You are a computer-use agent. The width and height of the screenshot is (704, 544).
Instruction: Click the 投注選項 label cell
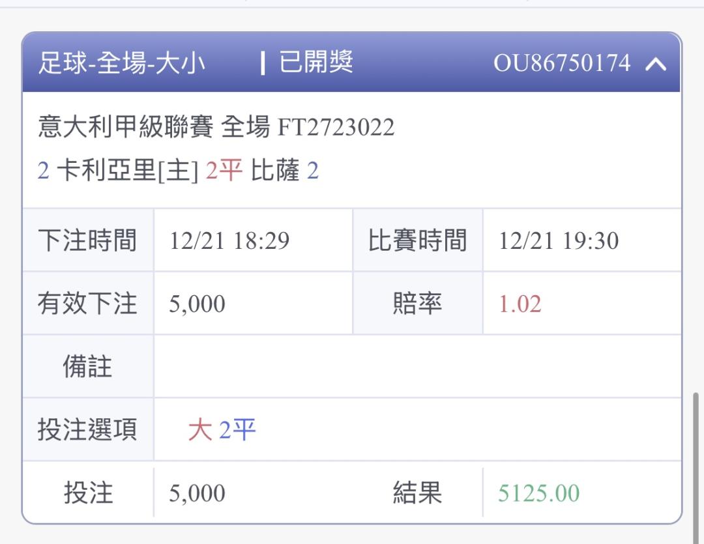87,430
